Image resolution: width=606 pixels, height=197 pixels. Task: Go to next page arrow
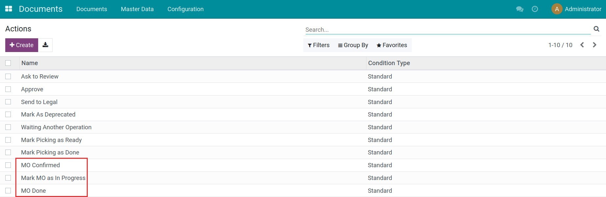click(594, 45)
